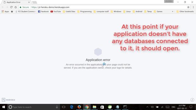Click the Application error heading

click(x=98, y=60)
